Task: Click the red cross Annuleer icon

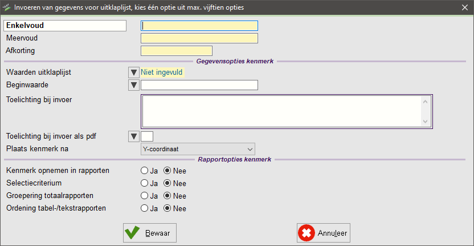Action: tap(307, 233)
